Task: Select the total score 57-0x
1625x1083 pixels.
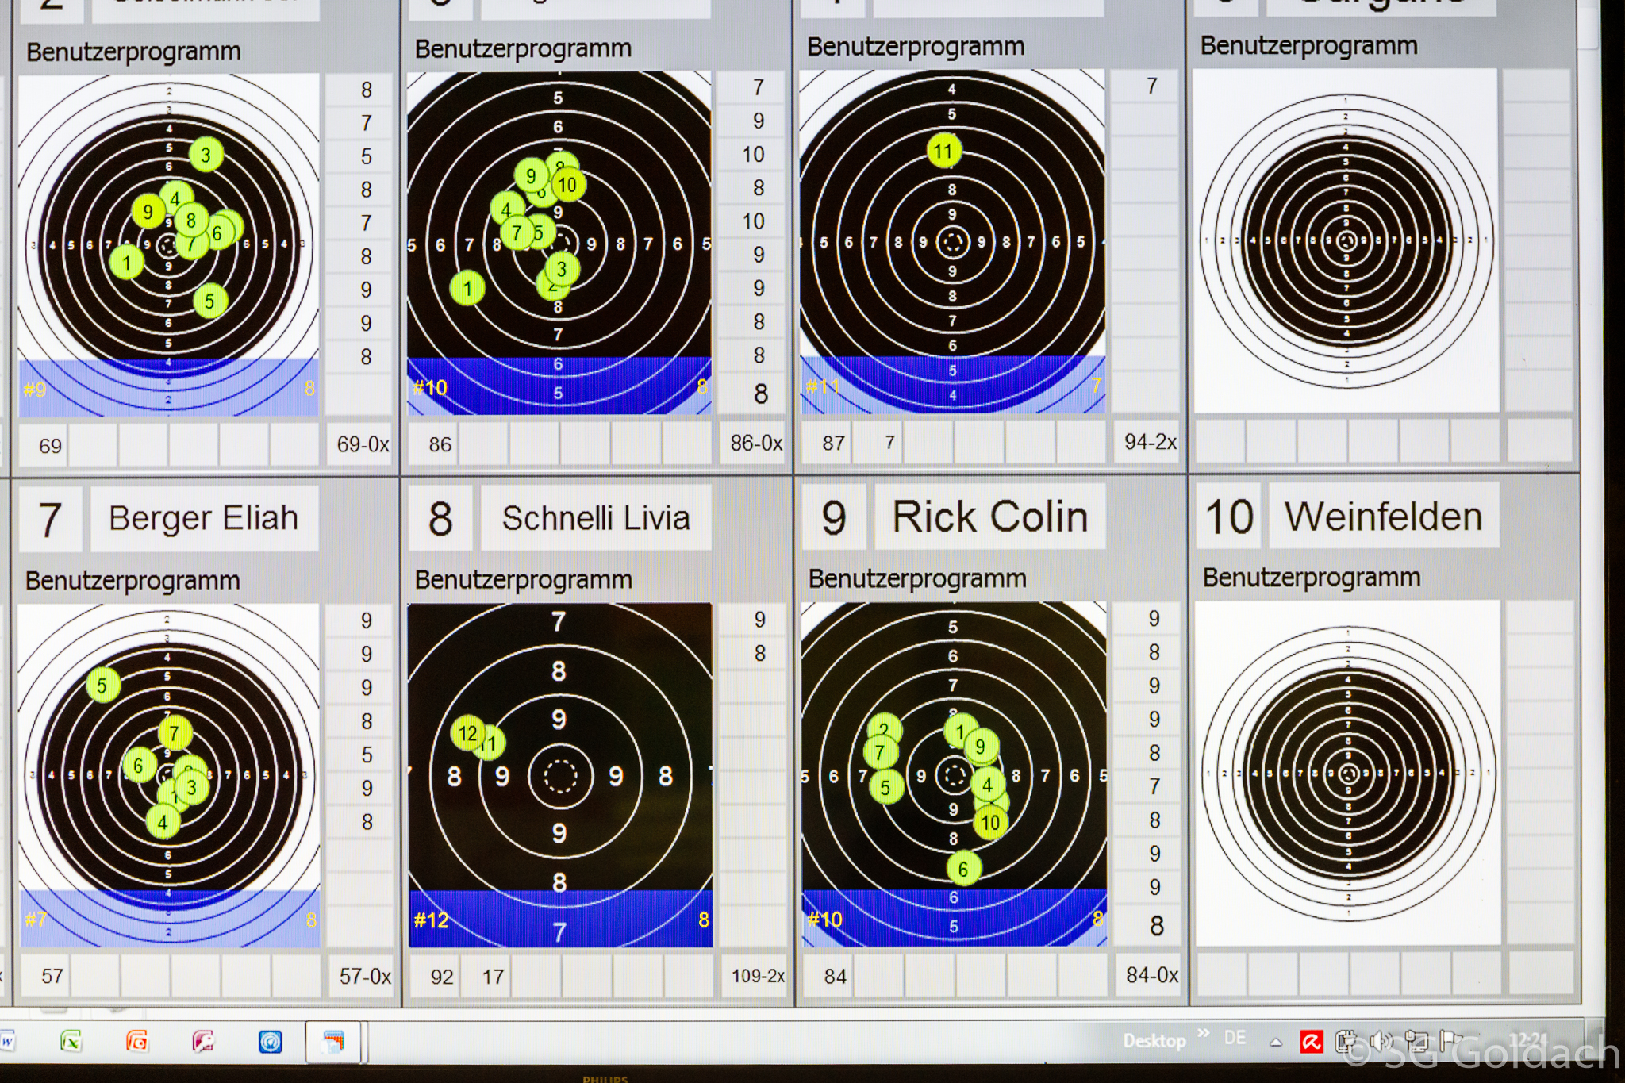Action: click(365, 976)
